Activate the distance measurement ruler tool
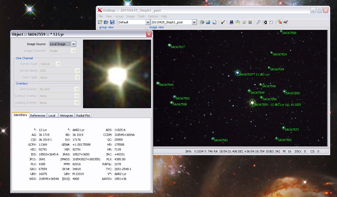The image size is (337, 197). tap(237, 22)
